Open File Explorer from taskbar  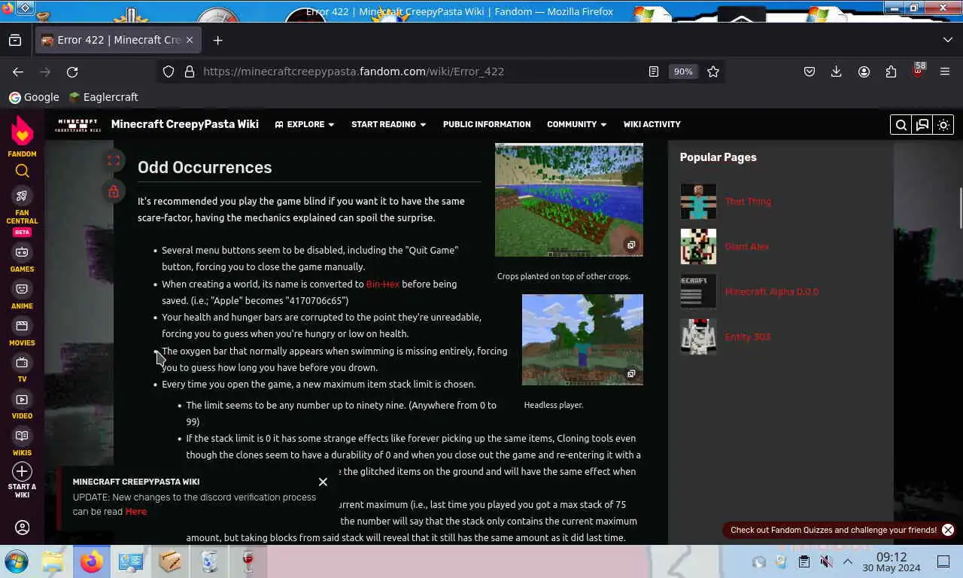[x=53, y=561]
